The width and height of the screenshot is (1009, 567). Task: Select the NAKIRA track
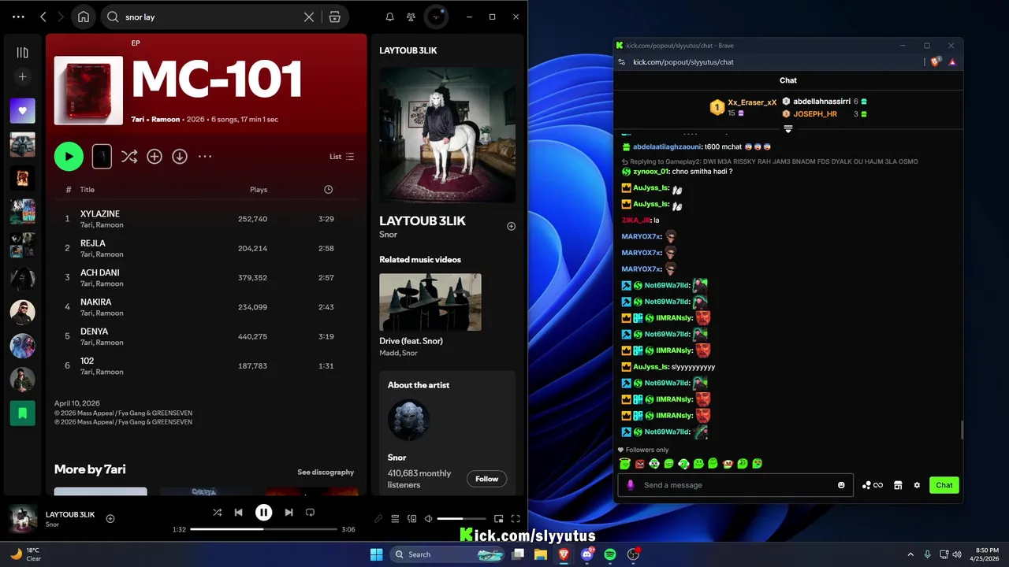click(x=207, y=307)
